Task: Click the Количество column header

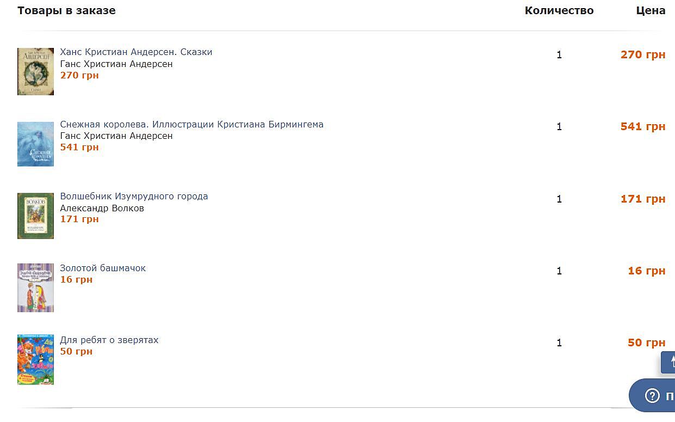Action: tap(559, 10)
